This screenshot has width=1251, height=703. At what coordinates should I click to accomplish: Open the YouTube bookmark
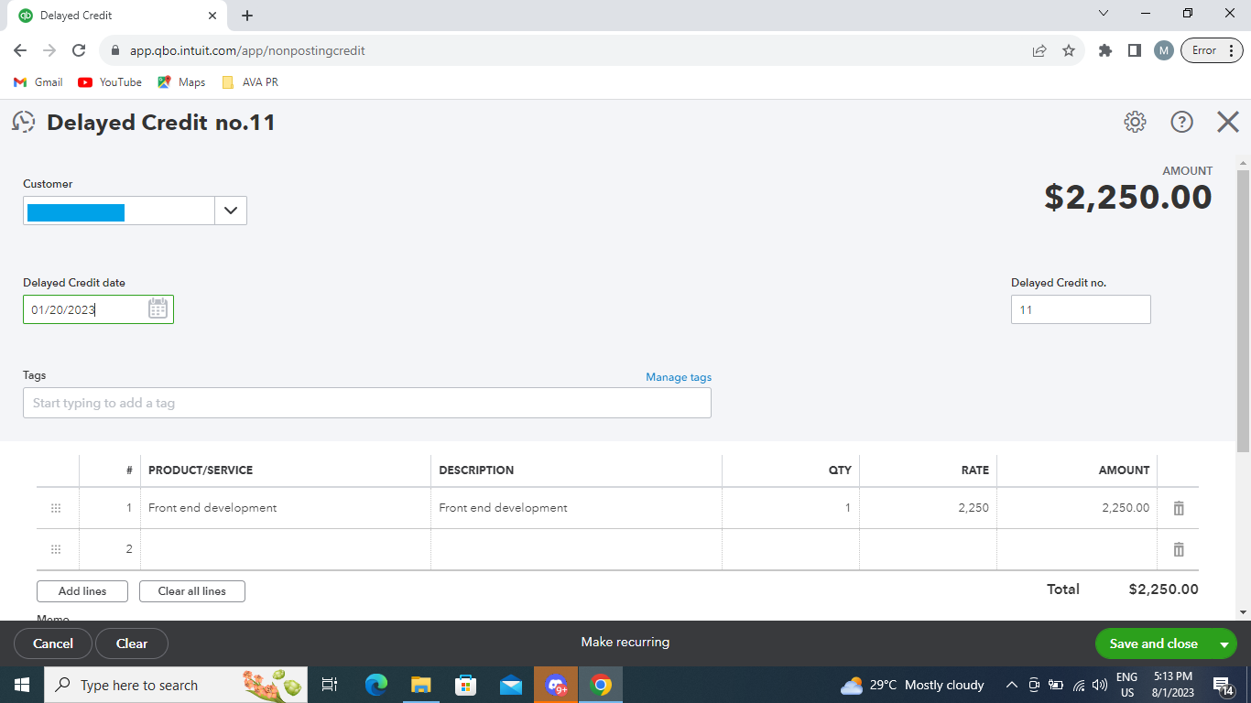[x=110, y=82]
